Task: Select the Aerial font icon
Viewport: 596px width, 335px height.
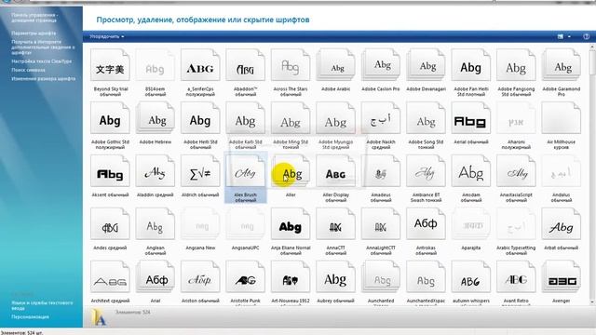Action: coord(471,118)
